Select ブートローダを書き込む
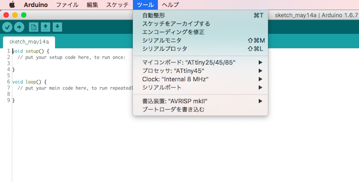Image resolution: width=359 pixels, height=182 pixels. pos(200,109)
